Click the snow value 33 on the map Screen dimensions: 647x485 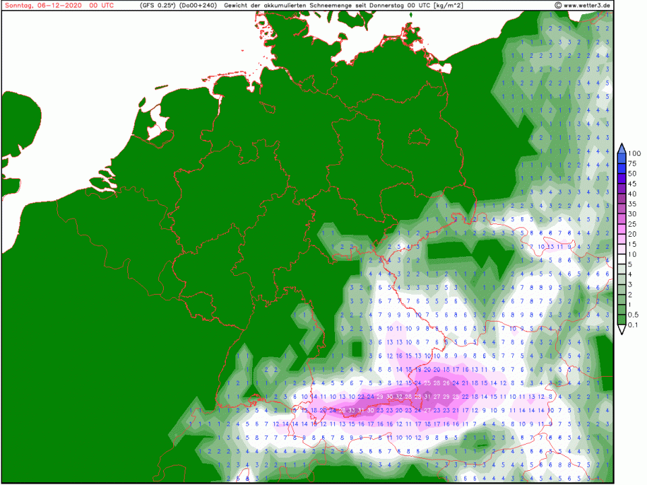352,410
